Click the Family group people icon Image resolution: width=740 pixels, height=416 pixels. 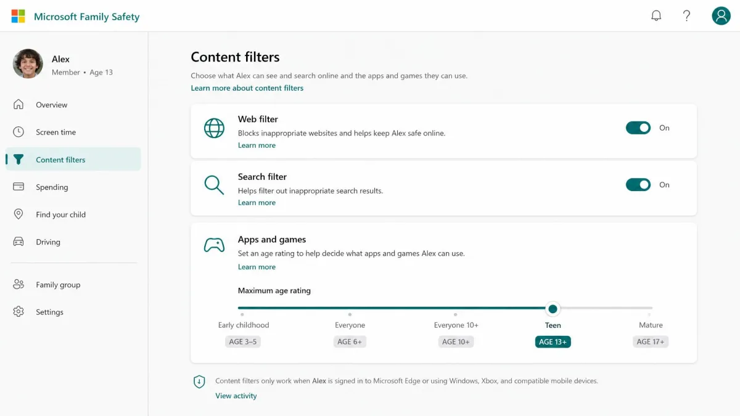(x=18, y=284)
